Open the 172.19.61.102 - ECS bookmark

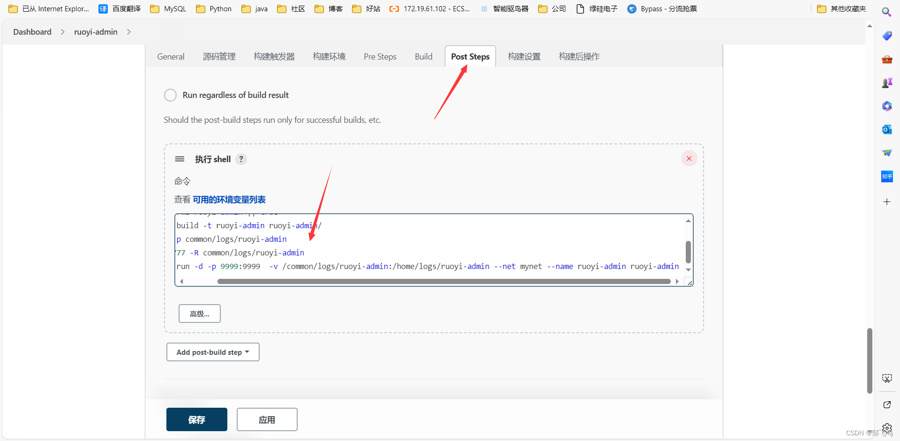(x=430, y=9)
